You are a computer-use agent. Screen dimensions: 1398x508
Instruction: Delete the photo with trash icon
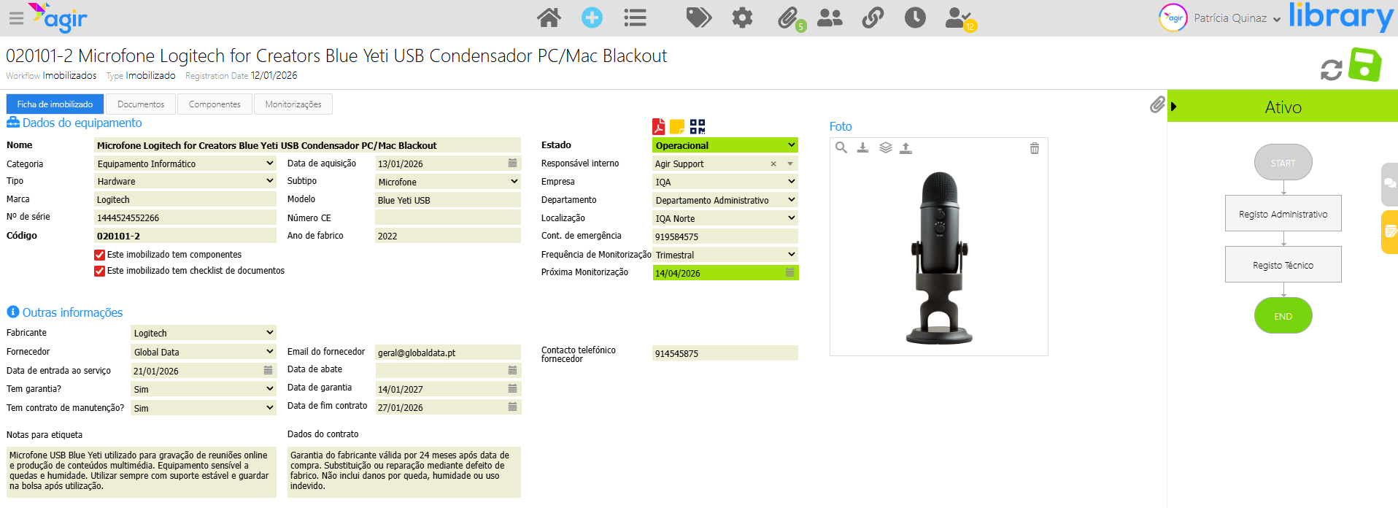click(1034, 148)
